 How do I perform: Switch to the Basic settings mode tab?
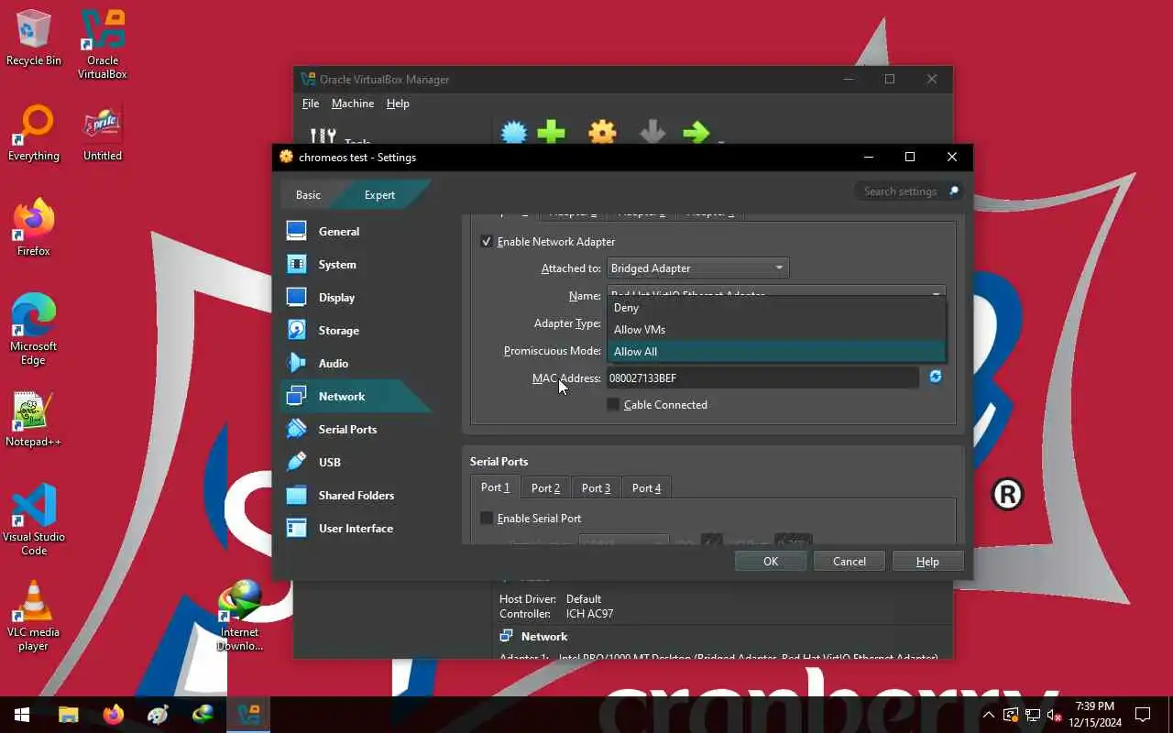point(308,195)
